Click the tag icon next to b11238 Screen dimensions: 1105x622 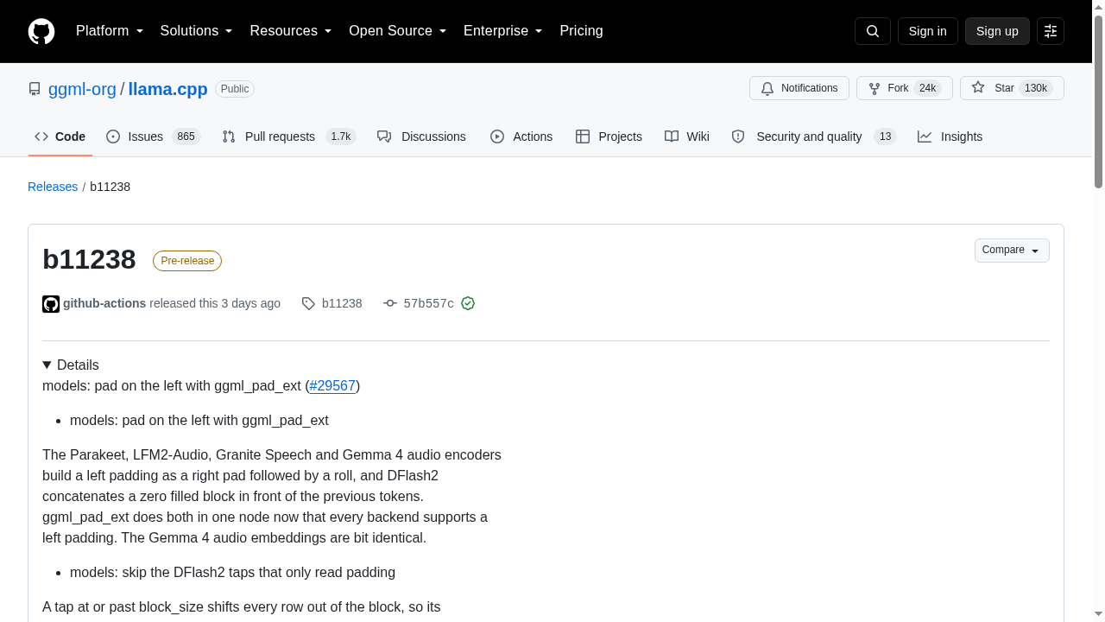[x=308, y=303]
